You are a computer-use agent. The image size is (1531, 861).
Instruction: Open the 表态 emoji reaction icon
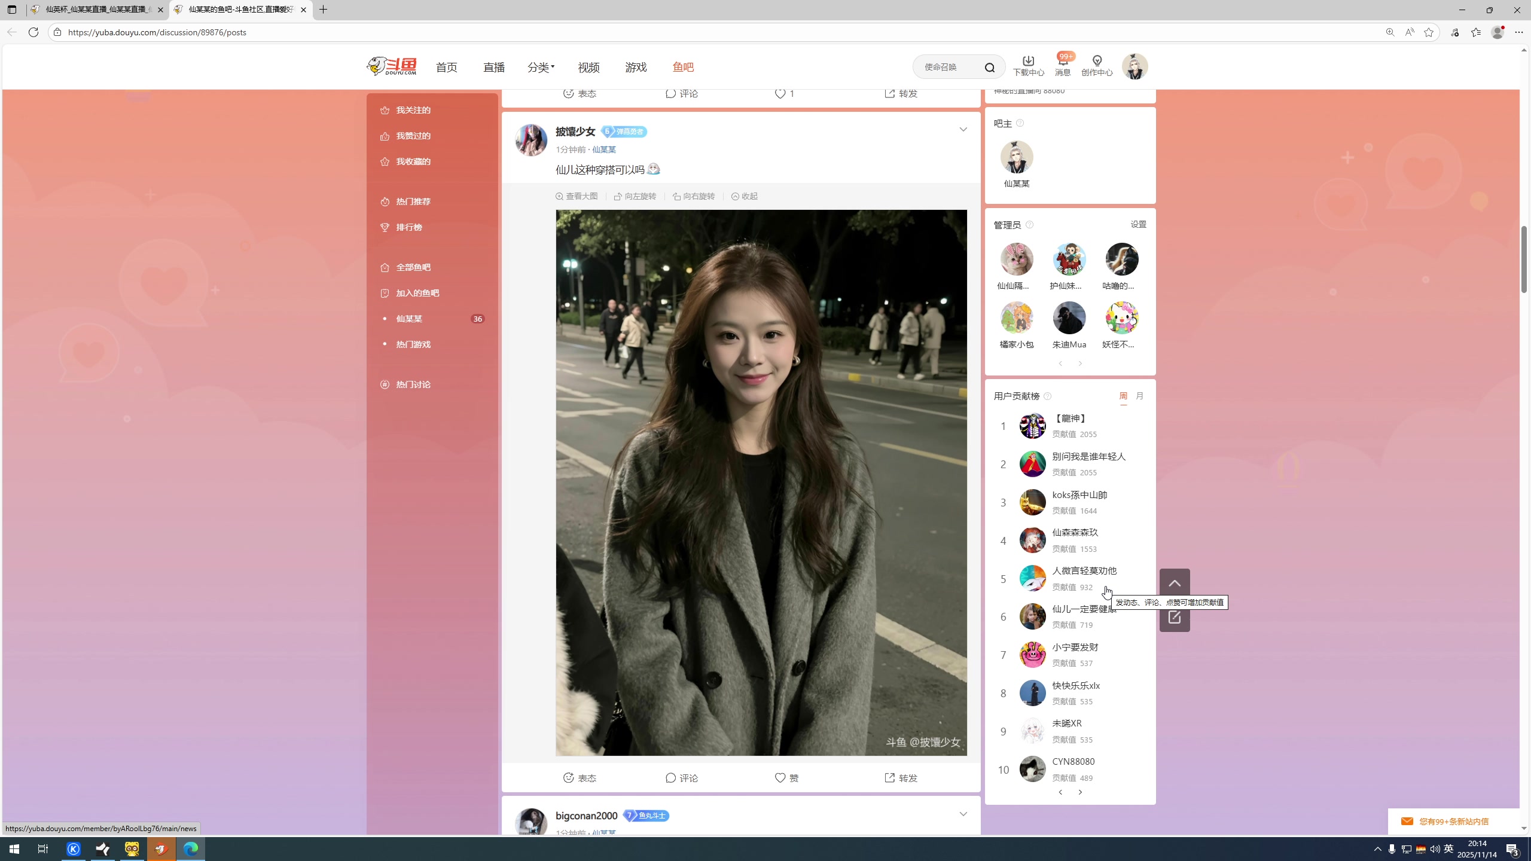point(579,778)
